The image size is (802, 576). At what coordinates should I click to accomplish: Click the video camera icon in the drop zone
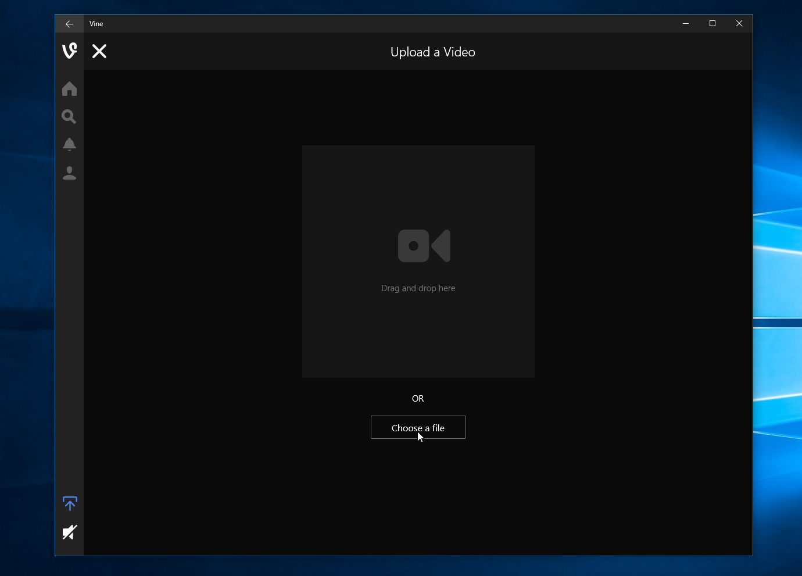tap(424, 246)
